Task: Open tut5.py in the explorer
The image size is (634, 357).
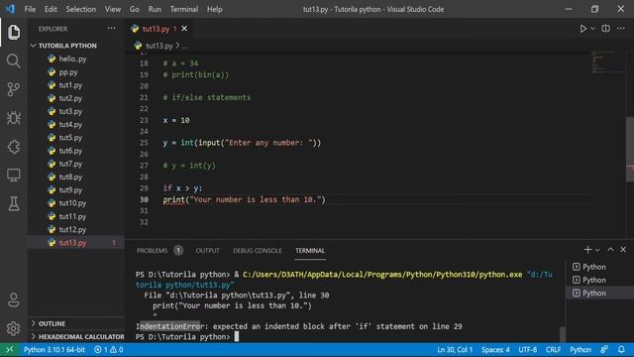Action: pyautogui.click(x=70, y=138)
